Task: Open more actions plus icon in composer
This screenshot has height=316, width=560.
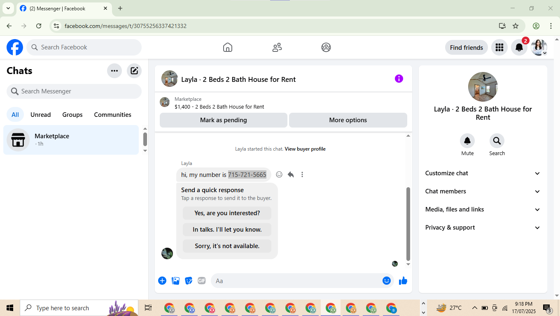Action: coord(162,281)
